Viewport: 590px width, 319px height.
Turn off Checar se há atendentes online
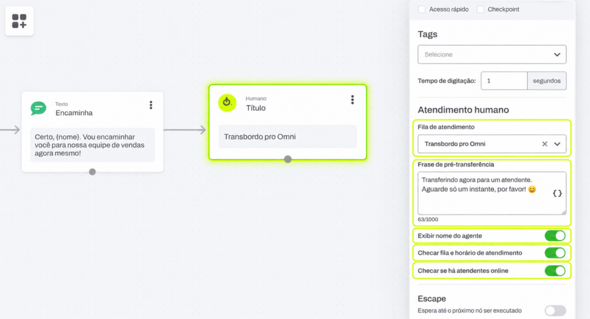[x=555, y=271]
